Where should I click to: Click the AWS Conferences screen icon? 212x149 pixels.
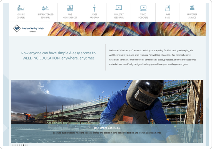click(70, 8)
